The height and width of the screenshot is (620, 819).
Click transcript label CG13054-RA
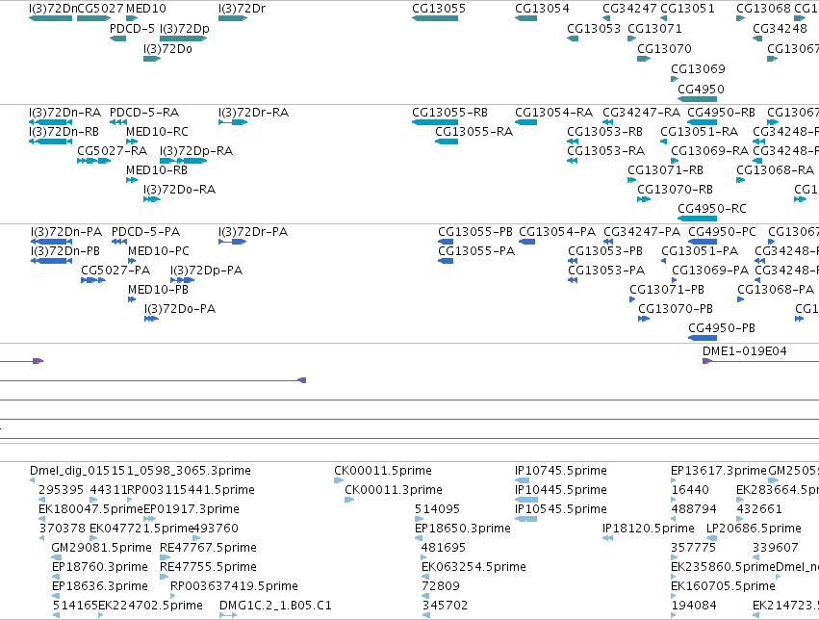point(553,113)
